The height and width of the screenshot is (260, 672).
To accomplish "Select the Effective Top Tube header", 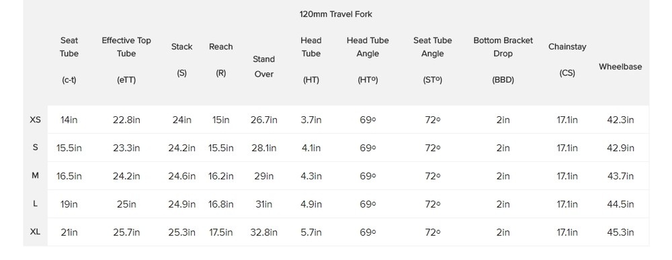I will click(126, 60).
